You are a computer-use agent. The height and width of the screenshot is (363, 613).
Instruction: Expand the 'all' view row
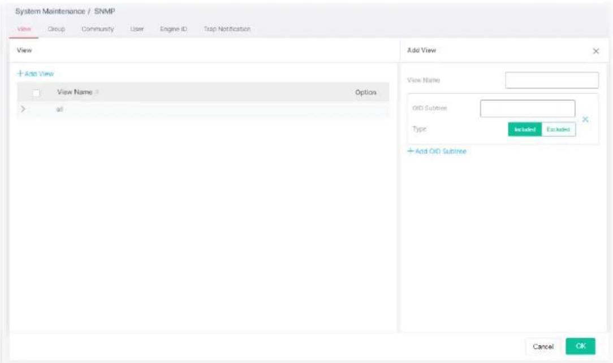point(23,109)
